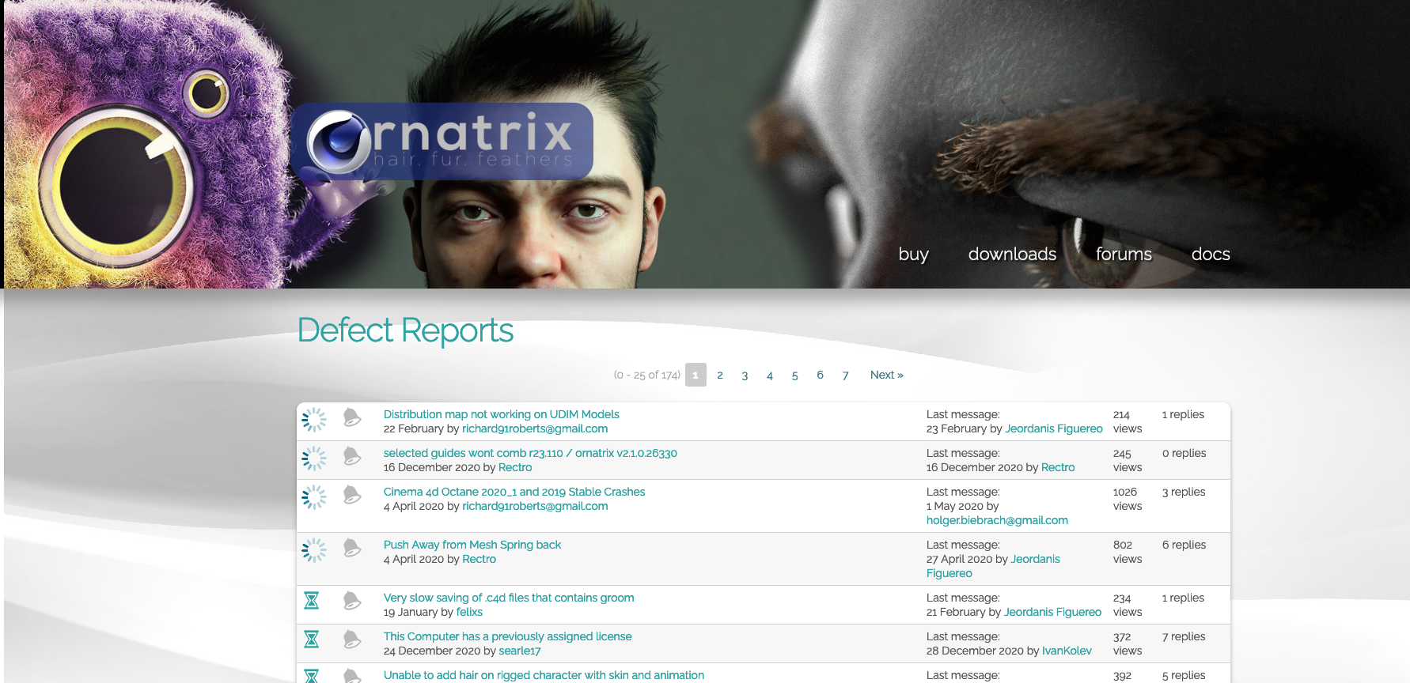Open 'Push Away from Mesh Spring back' thread

click(x=472, y=545)
